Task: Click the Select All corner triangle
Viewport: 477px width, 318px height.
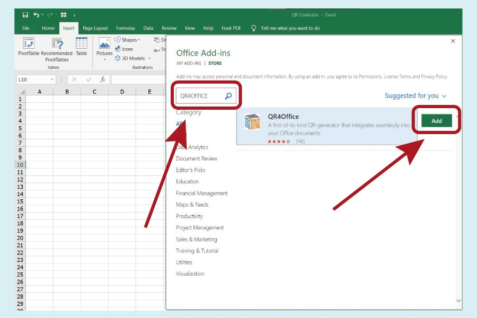Action: (x=22, y=92)
